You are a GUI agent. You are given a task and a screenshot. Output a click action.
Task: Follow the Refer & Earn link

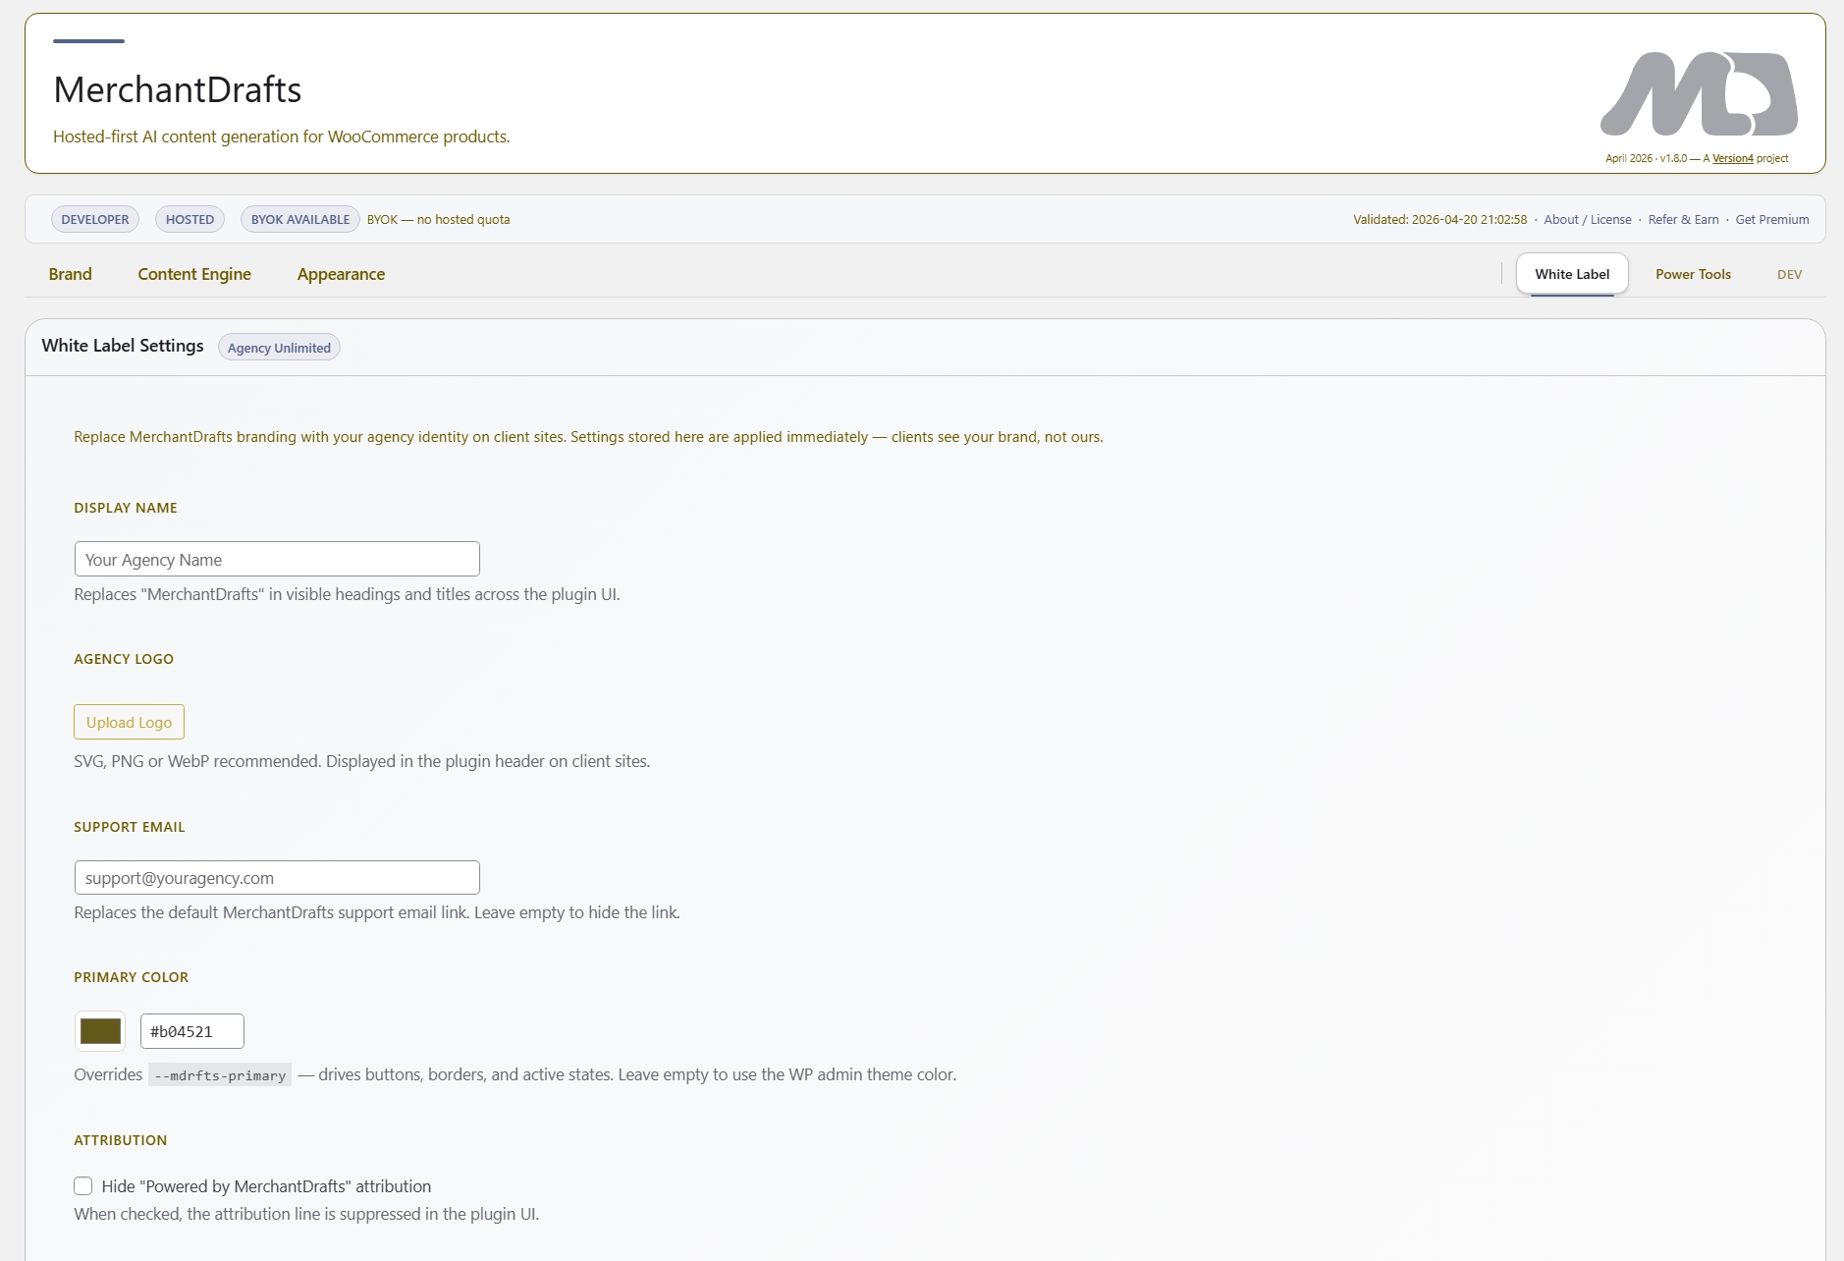1683,219
